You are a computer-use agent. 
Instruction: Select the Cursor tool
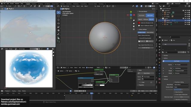click(58, 16)
